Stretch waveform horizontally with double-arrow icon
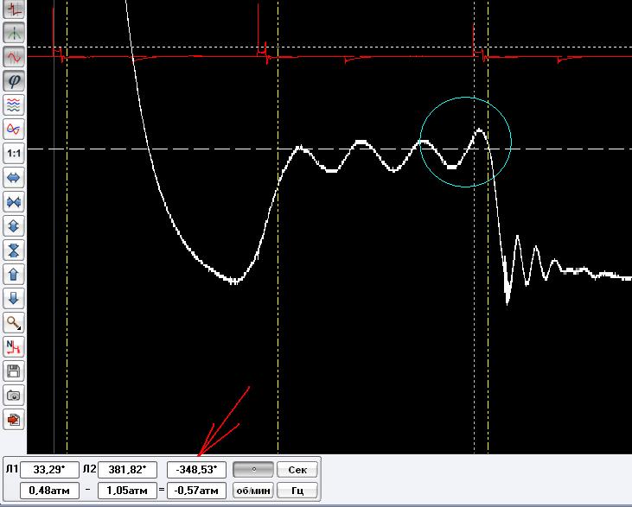Screen dimensions: 632x507 click(14, 178)
